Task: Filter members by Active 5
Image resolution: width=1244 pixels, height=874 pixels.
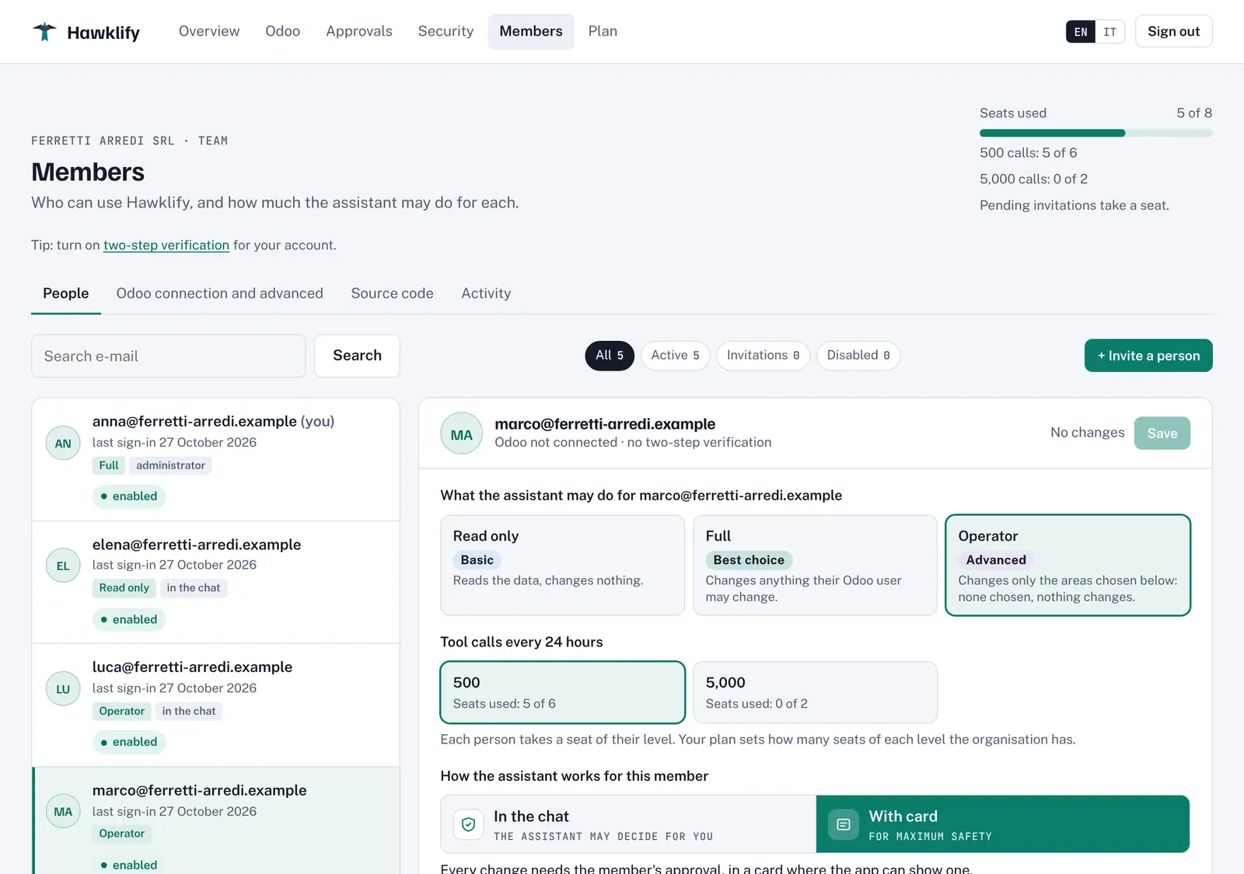Action: coord(675,356)
